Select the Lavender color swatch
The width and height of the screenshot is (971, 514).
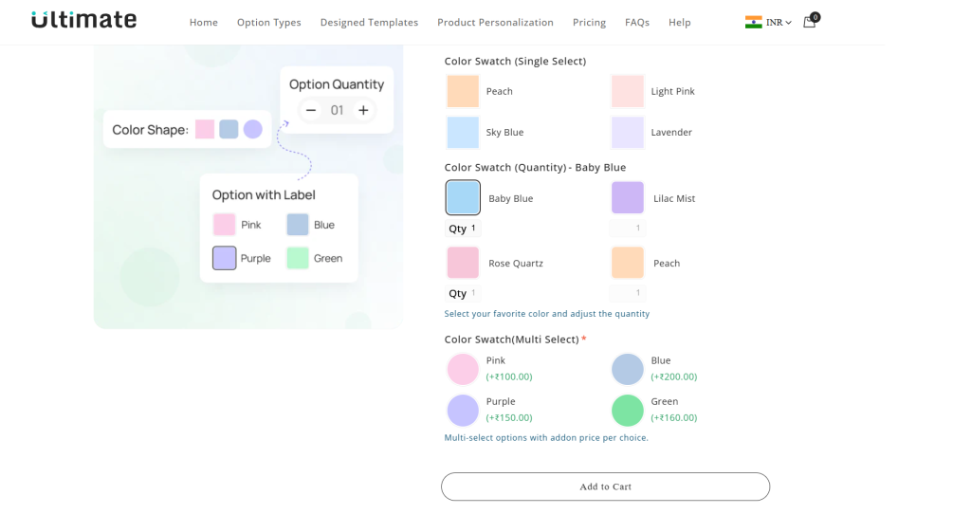pyautogui.click(x=628, y=132)
